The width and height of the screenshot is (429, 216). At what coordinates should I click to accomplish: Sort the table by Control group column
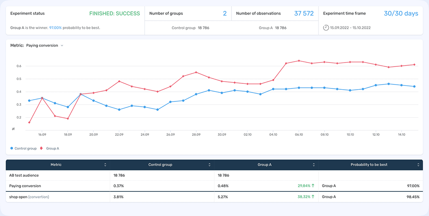[209, 165]
